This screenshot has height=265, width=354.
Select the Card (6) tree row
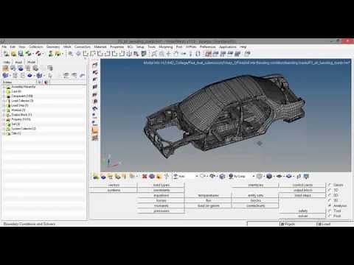point(44,91)
